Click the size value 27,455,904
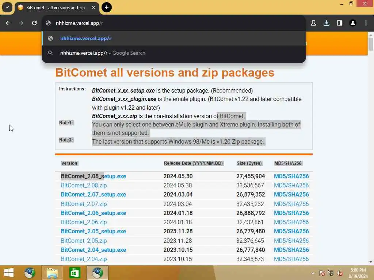This screenshot has width=374, height=280. 251,176
